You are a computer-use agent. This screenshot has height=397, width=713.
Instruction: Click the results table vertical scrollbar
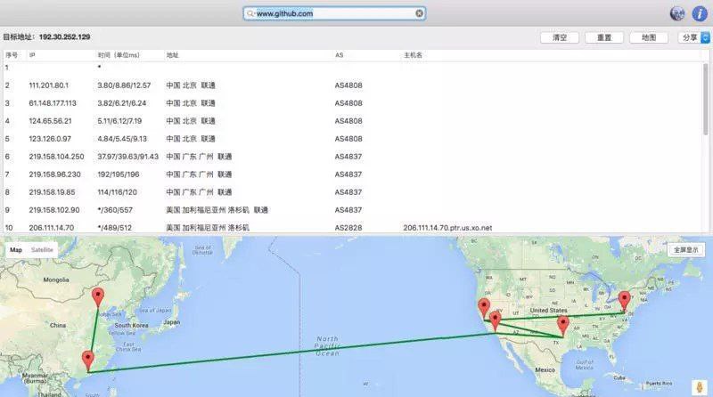click(x=706, y=98)
